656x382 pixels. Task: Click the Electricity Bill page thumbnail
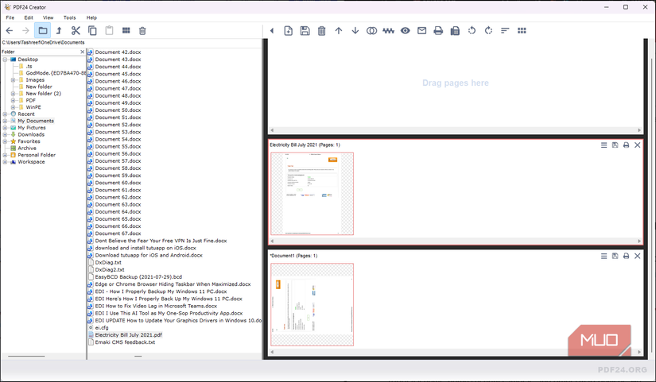pos(312,194)
